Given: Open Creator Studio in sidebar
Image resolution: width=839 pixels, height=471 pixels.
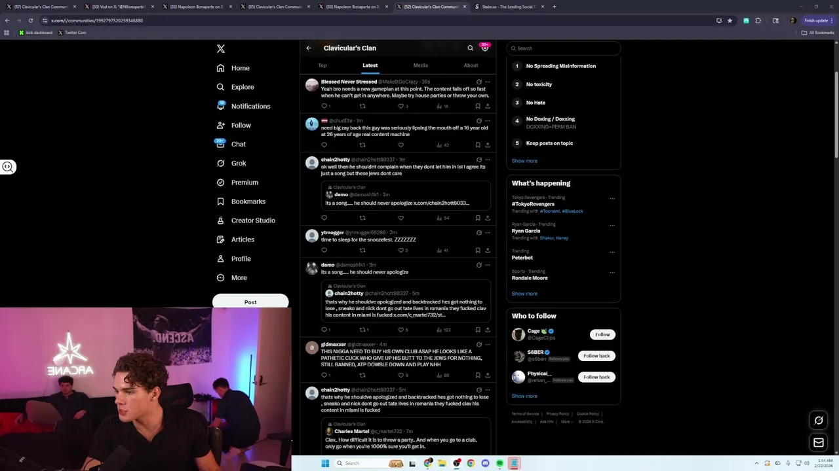Looking at the screenshot, I should pos(246,220).
